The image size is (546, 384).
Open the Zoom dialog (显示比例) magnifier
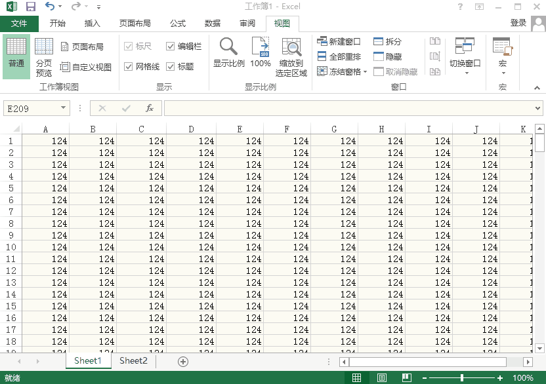(x=229, y=52)
